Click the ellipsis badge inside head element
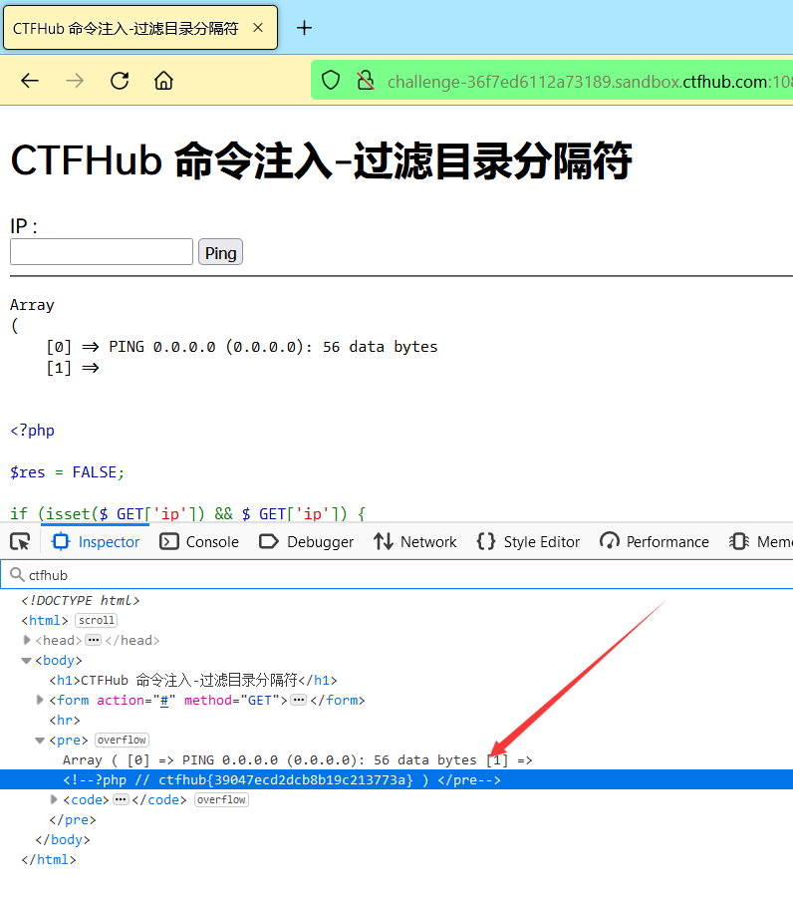 (x=94, y=640)
